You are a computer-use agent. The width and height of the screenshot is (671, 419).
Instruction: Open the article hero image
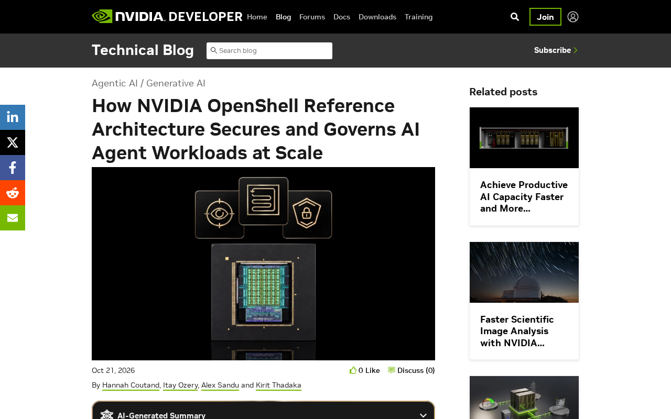point(263,263)
